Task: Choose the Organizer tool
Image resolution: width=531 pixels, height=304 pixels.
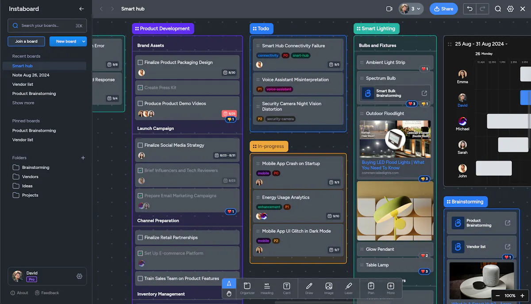Action: pyautogui.click(x=247, y=289)
